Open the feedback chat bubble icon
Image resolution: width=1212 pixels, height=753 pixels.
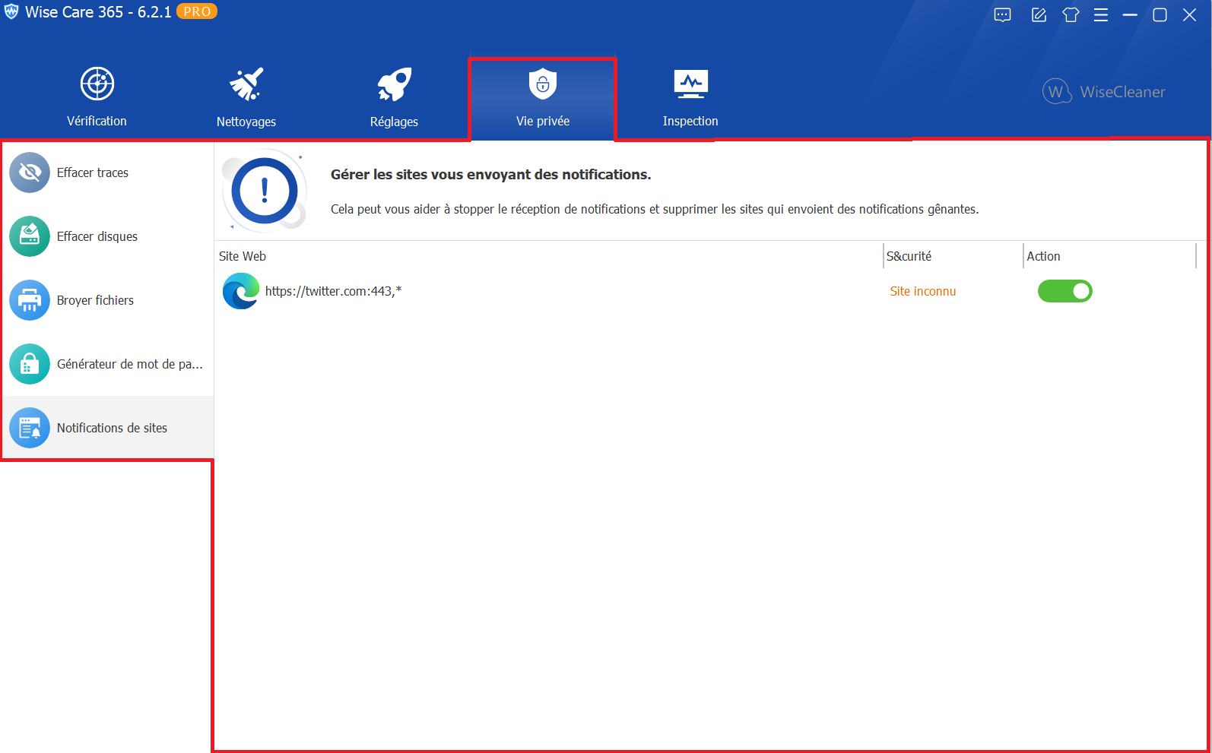pyautogui.click(x=1003, y=15)
